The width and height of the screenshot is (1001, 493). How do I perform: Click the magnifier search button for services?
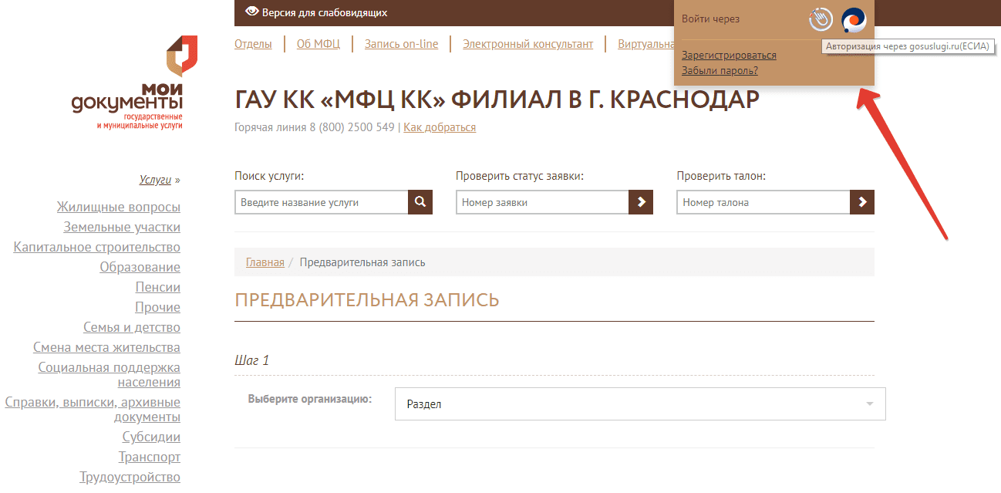click(x=420, y=202)
